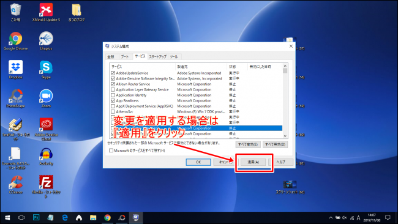The image size is (398, 224).
Task: Launch Lhaplus from the desktop
Action: (46, 40)
